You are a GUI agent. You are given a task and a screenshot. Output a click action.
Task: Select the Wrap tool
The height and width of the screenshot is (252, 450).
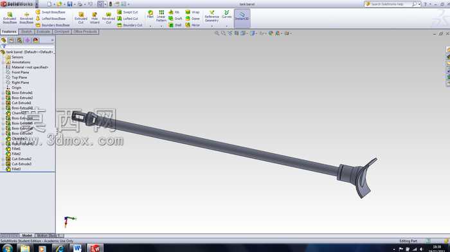click(192, 12)
